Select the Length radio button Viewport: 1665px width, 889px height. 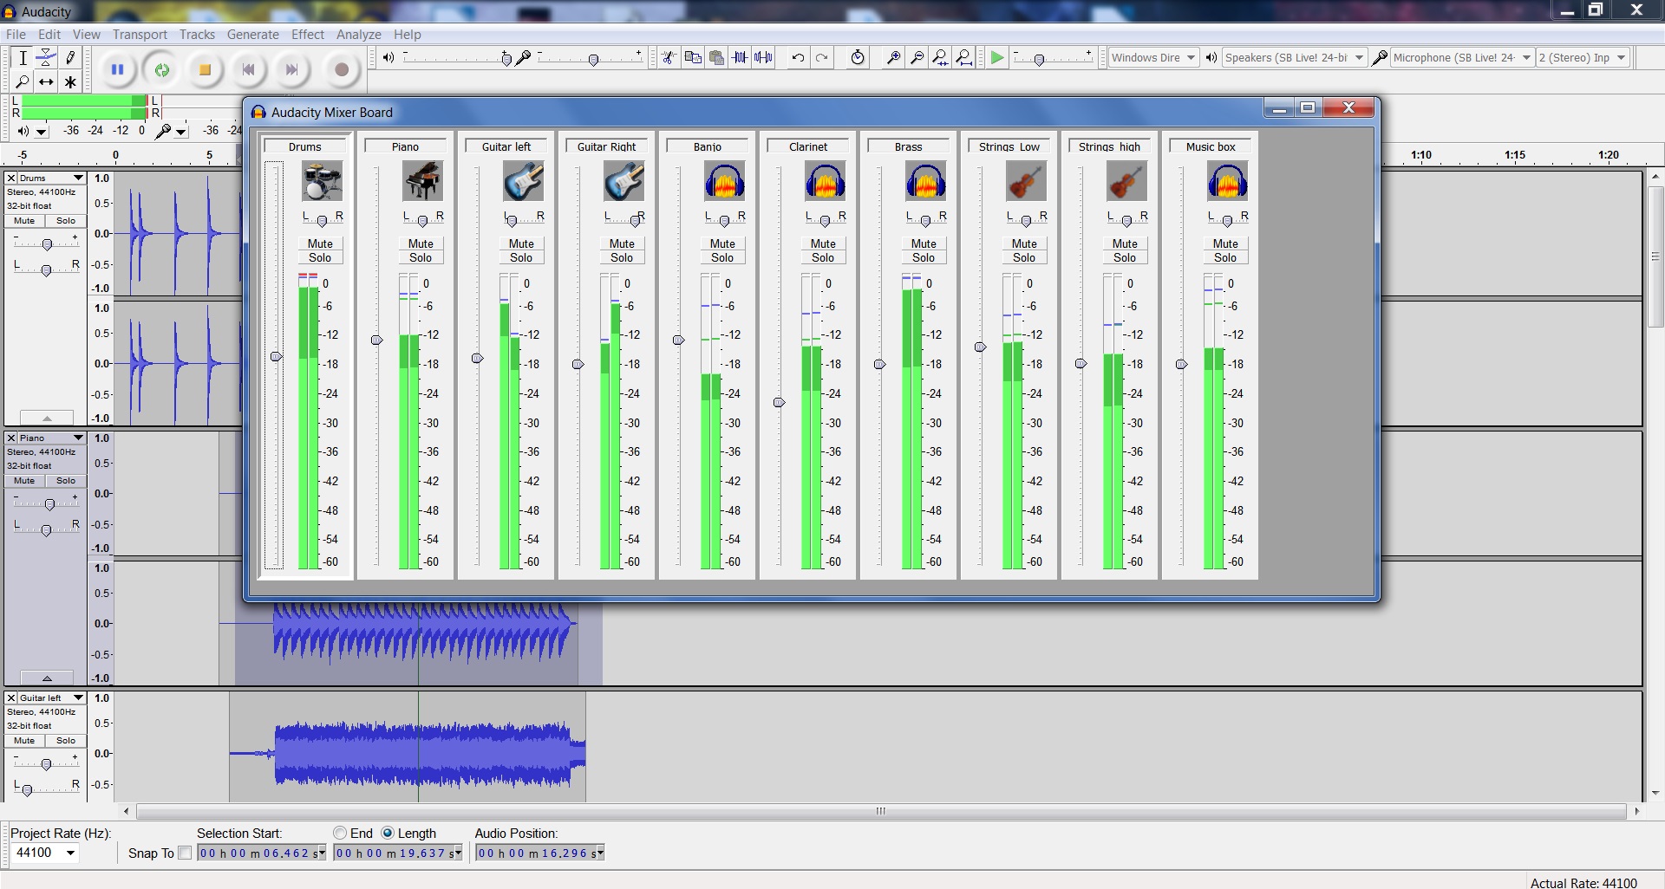tap(388, 833)
